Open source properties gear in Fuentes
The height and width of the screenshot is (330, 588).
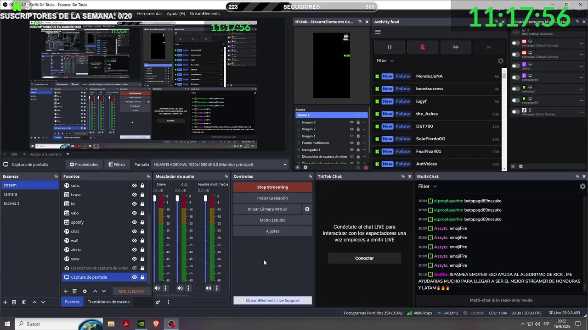point(85,291)
